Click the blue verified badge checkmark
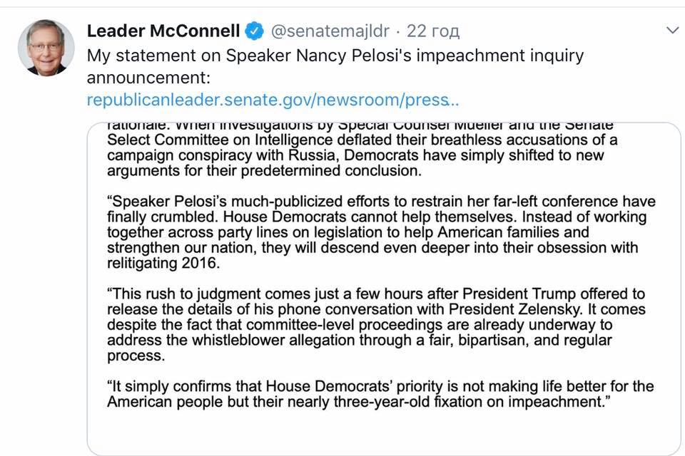Screen dimensions: 685x456 pos(254,31)
